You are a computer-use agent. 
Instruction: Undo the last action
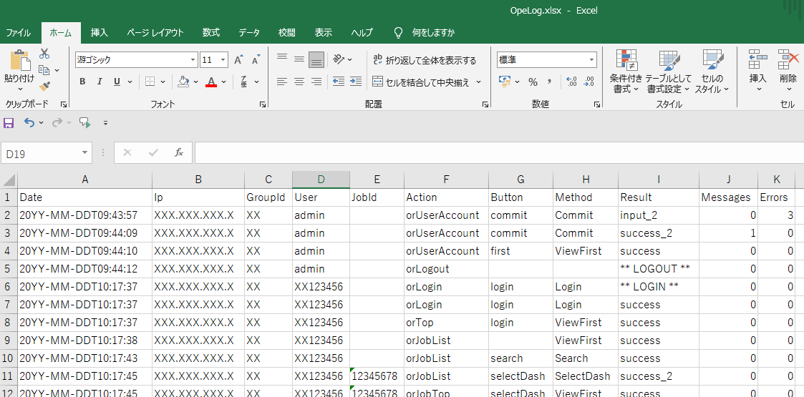(x=30, y=123)
